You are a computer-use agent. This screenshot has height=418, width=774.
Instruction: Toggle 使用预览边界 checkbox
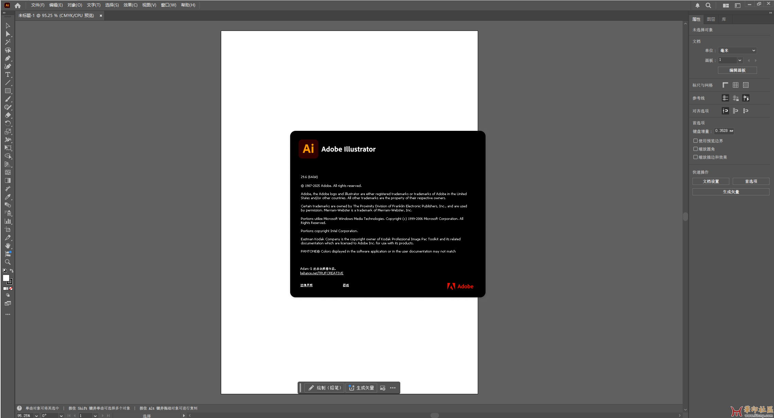(x=696, y=141)
